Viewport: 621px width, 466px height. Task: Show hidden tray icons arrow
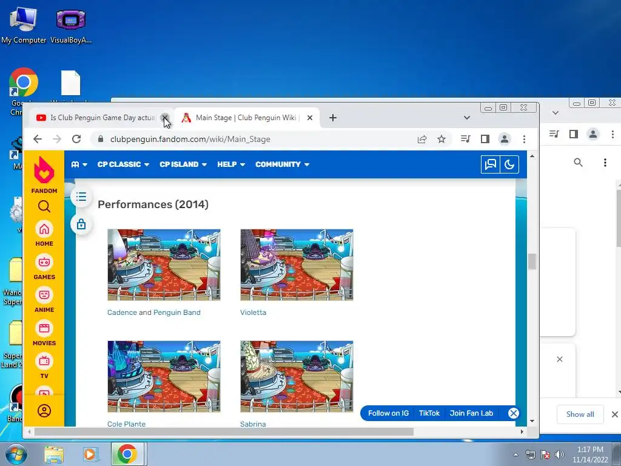(515, 454)
